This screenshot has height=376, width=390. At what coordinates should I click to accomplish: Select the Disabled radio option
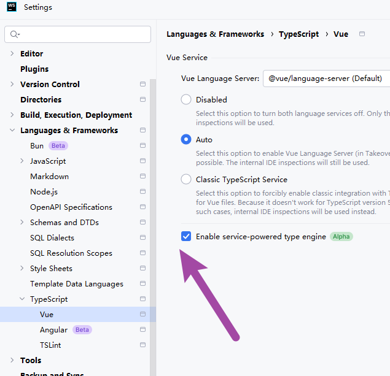click(x=186, y=99)
